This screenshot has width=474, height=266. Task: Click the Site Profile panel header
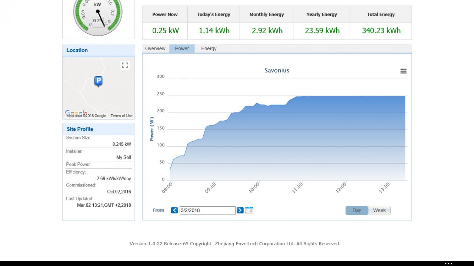pos(99,129)
